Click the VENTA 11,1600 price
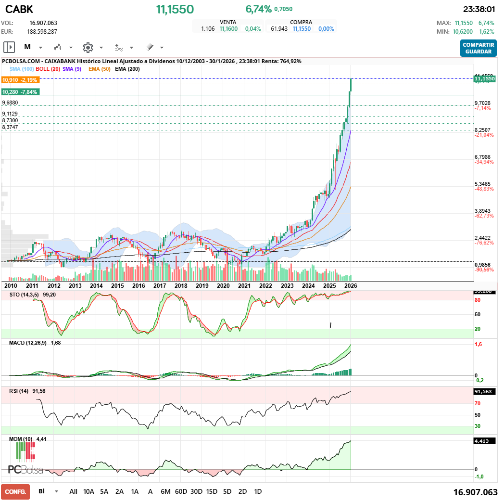 click(228, 28)
